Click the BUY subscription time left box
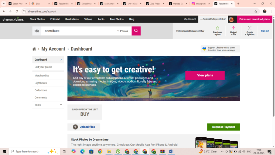This screenshot has height=155, width=275. (x=85, y=112)
